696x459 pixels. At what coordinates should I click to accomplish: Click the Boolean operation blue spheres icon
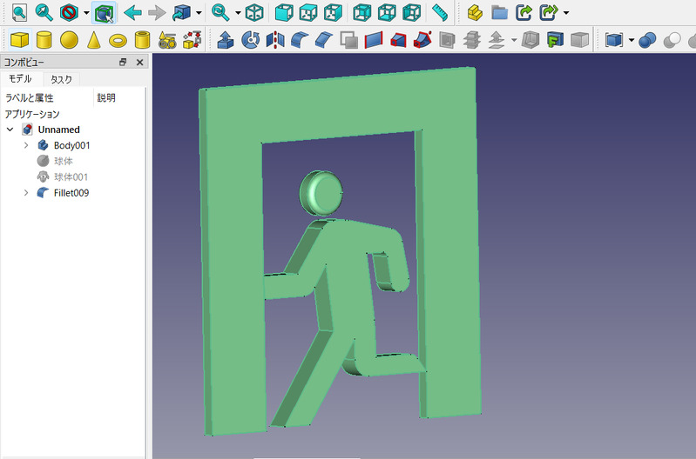[x=647, y=40]
